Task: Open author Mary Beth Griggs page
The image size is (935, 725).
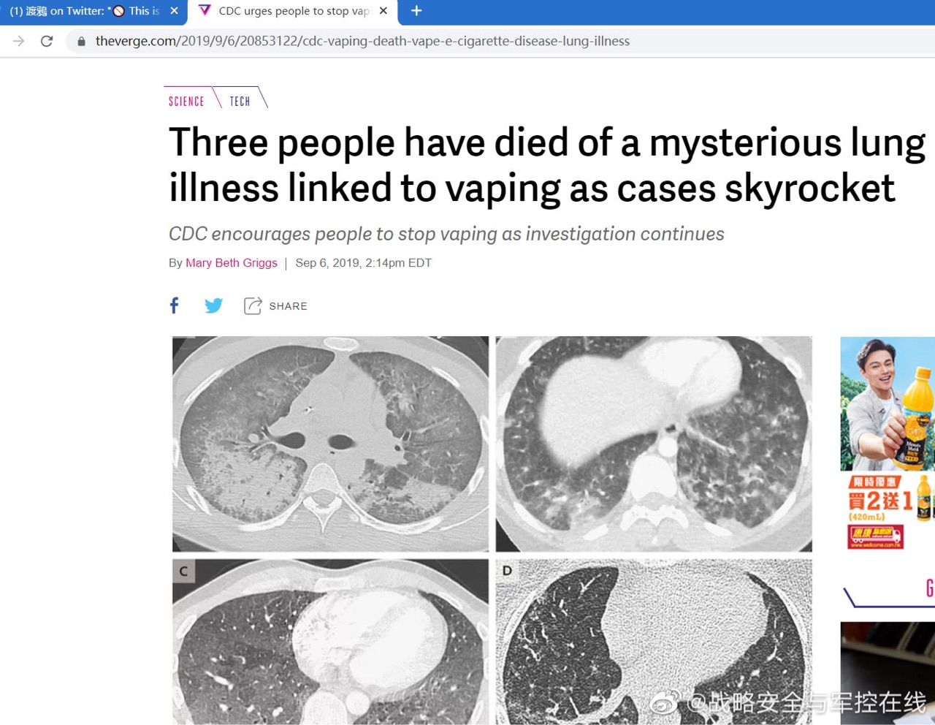Action: 232,263
